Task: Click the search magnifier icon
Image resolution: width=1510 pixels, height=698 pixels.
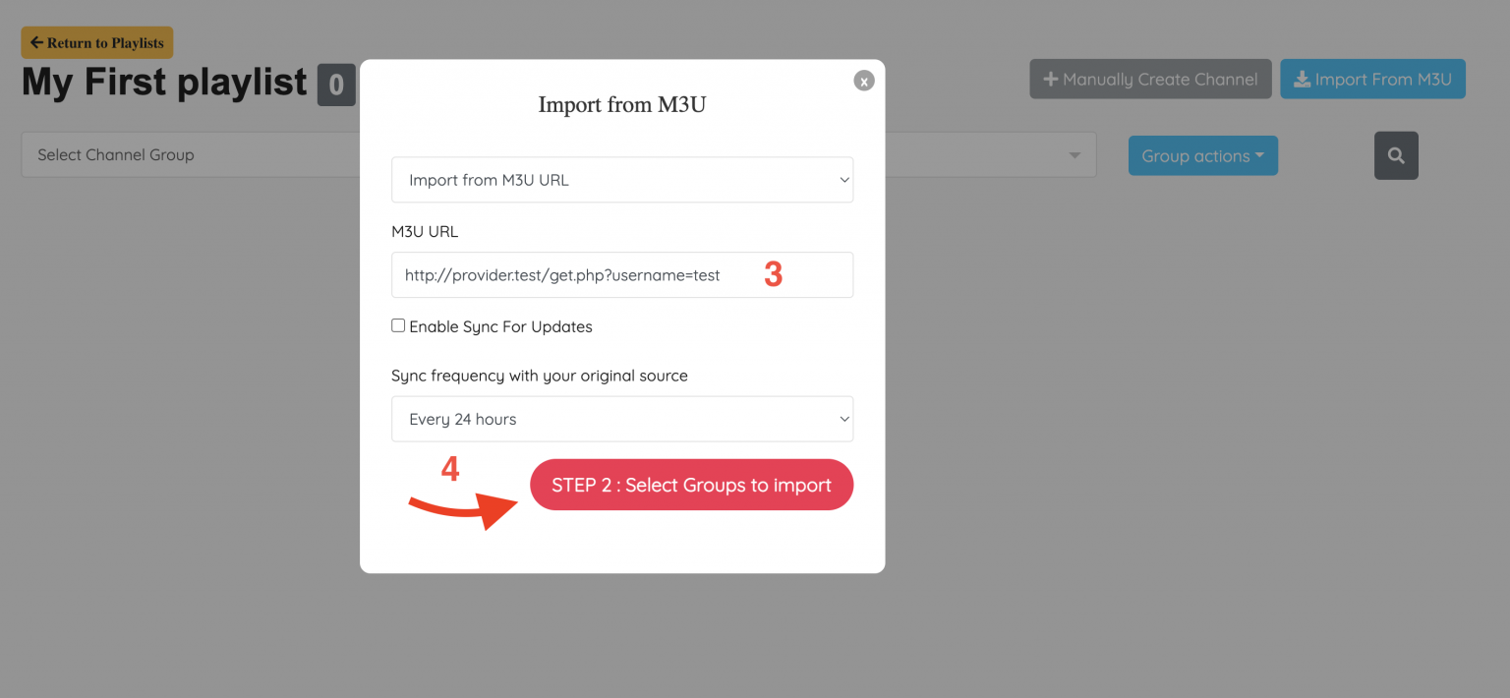Action: pyautogui.click(x=1396, y=155)
